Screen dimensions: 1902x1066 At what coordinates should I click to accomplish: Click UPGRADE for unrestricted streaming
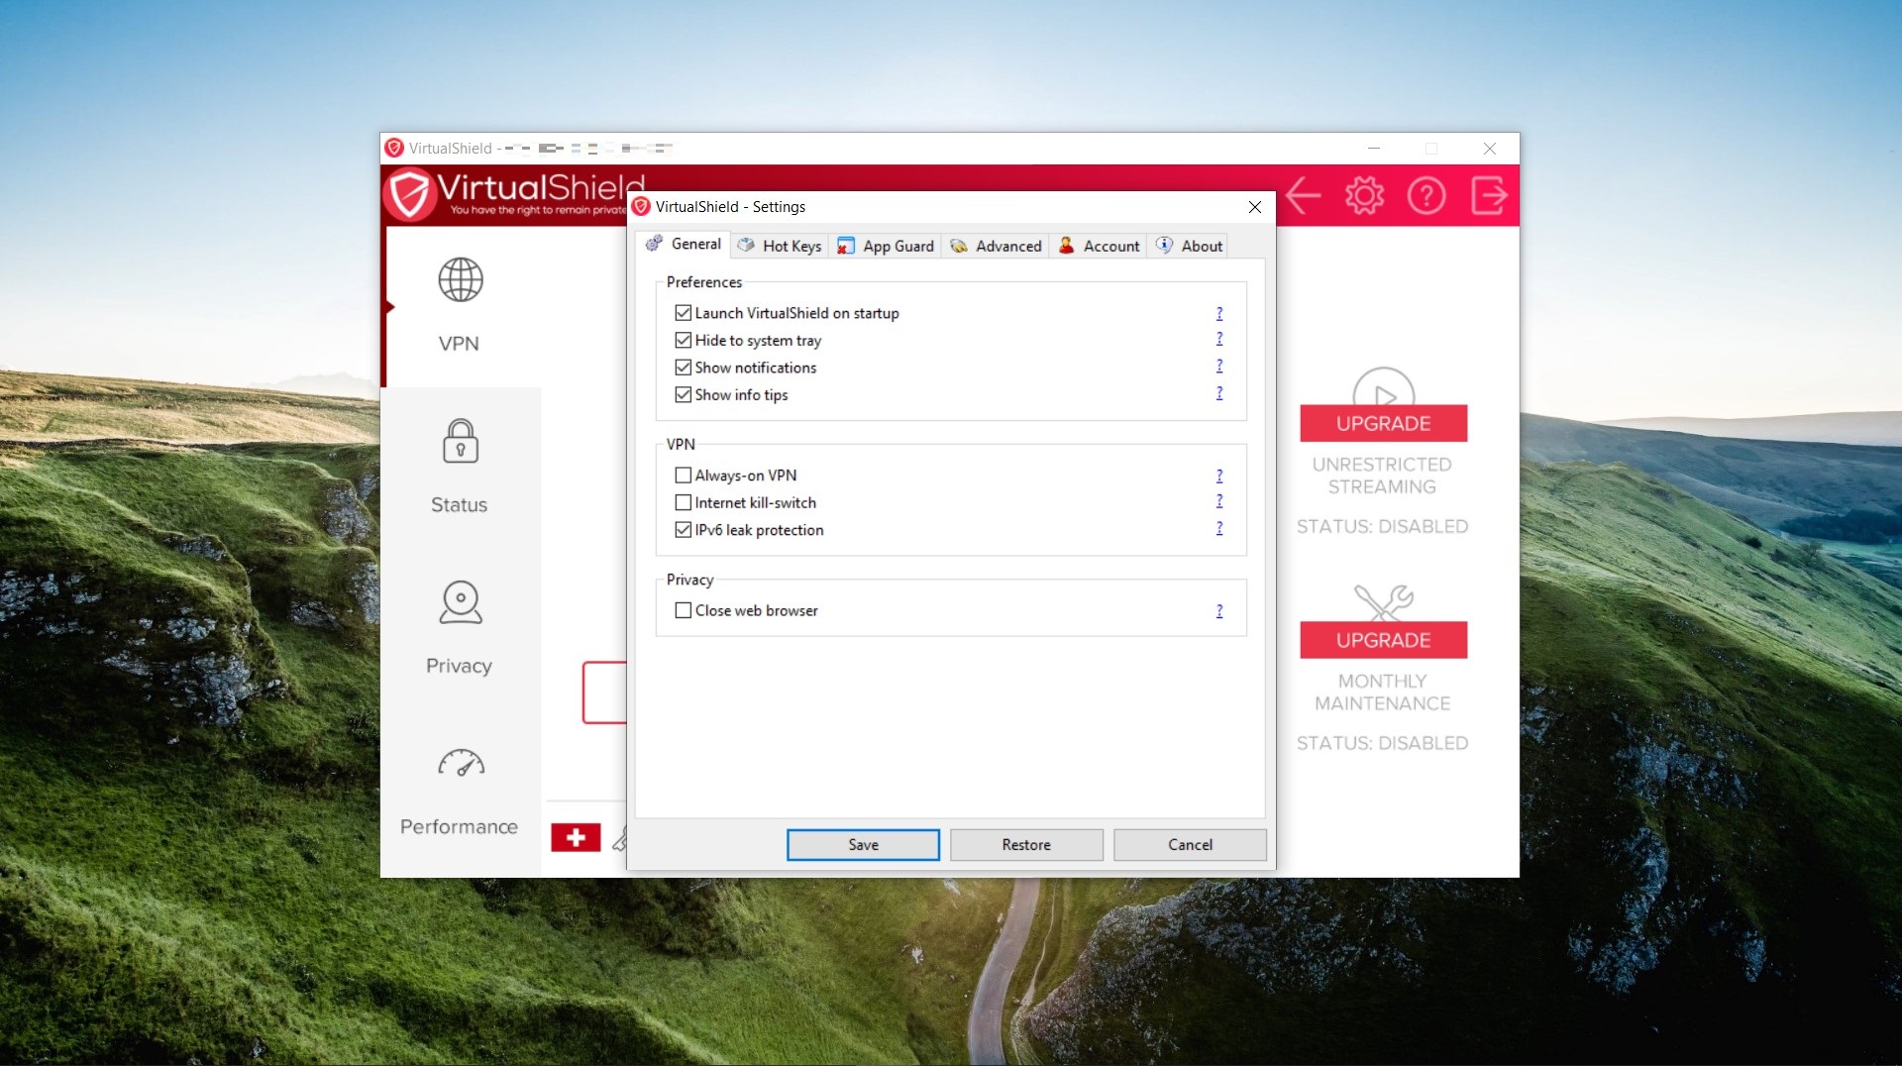point(1384,424)
